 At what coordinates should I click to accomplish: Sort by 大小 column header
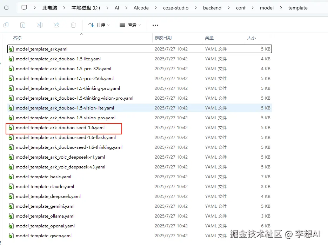(252, 38)
